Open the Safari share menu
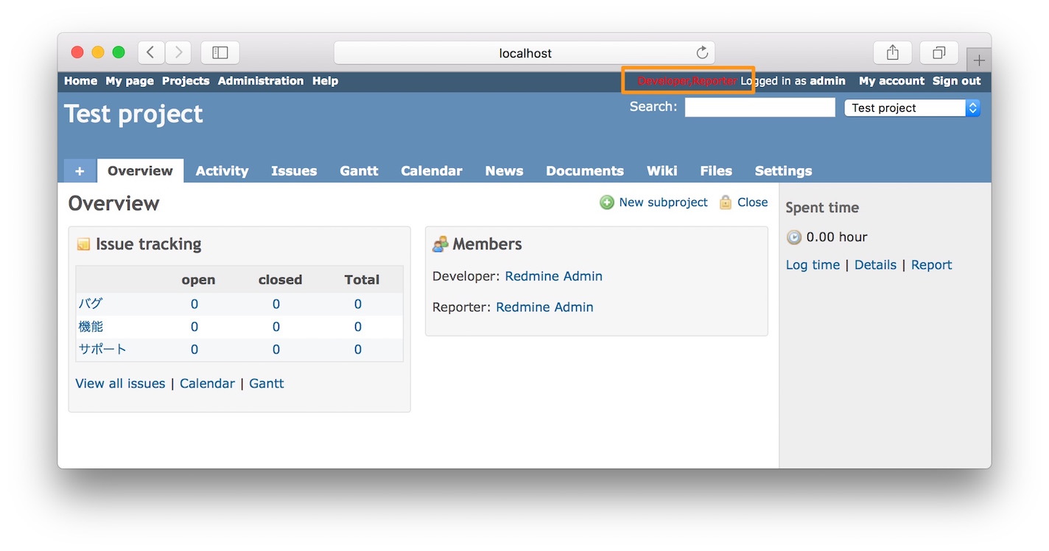Image resolution: width=1049 pixels, height=551 pixels. click(x=893, y=52)
